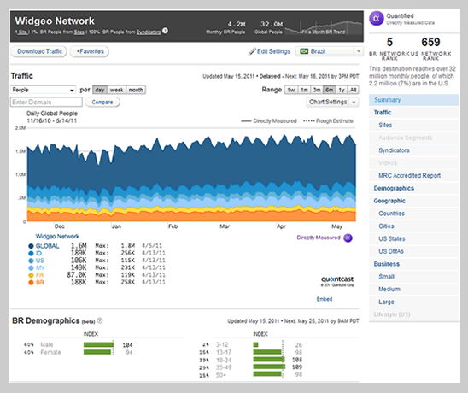Screen dimensions: 468x393
Task: Open Large business in sidebar
Action: (x=413, y=302)
